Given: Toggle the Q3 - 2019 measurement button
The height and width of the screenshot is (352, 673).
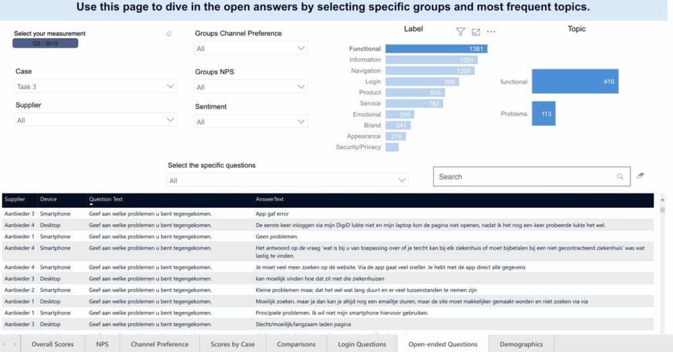Looking at the screenshot, I should (x=45, y=43).
